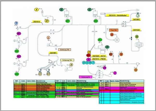Select the green K4 marker
156x111 pixels.
(17, 51)
